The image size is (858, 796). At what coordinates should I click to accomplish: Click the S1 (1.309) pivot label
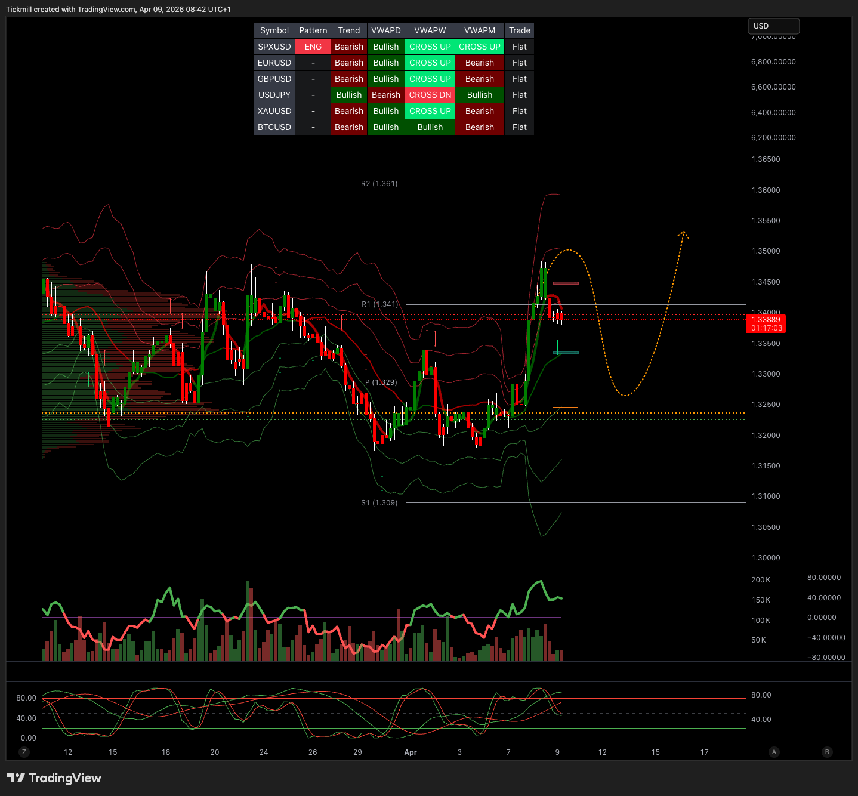click(x=379, y=503)
